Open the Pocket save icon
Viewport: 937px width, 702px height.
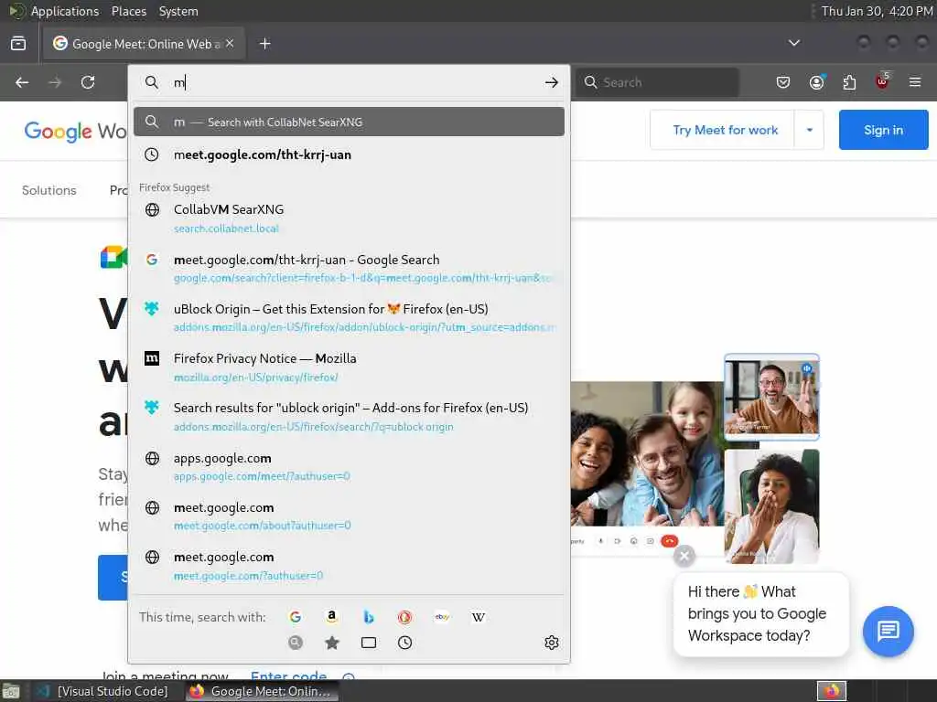coord(783,82)
